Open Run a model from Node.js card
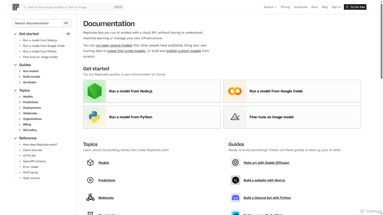The image size is (383, 215). (152, 91)
